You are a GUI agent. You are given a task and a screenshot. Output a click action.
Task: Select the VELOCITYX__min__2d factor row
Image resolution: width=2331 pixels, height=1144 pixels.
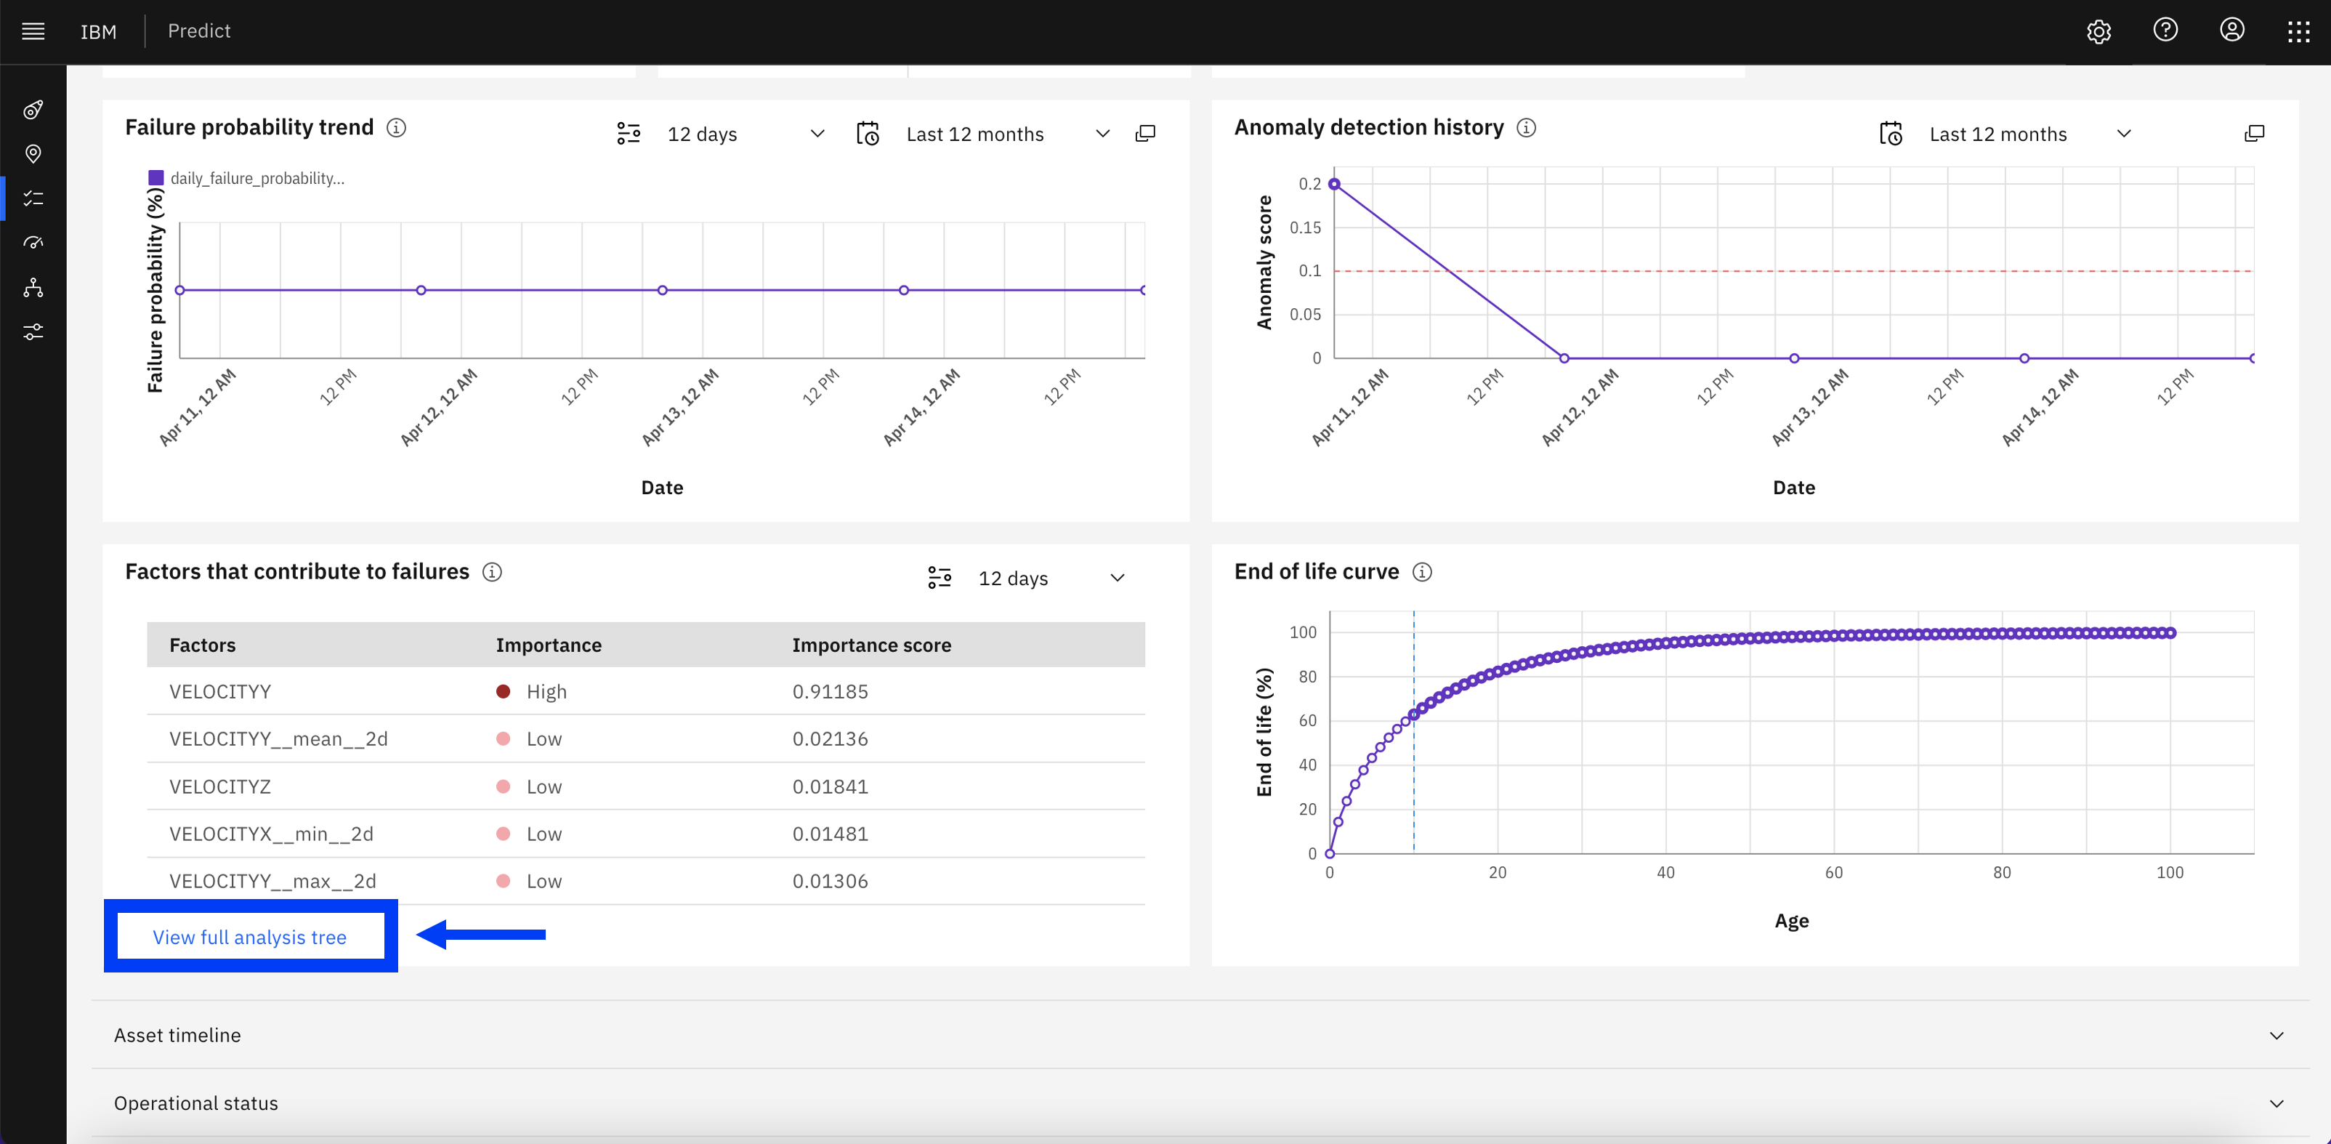click(x=646, y=834)
